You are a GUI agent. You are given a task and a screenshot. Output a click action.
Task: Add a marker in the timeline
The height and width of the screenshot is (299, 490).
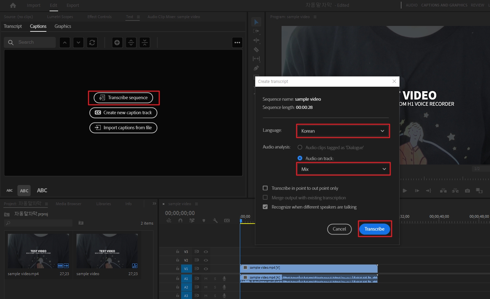204,221
